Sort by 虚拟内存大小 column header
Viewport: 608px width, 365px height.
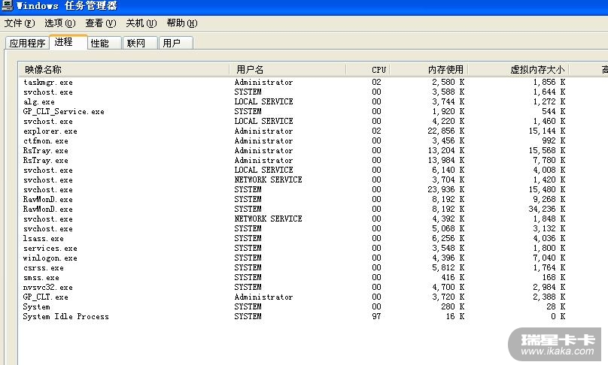(x=518, y=70)
